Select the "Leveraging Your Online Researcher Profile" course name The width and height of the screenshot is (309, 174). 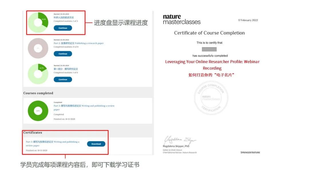(212, 65)
